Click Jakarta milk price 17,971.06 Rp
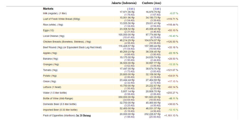The image size is (244, 120). click(x=127, y=12)
